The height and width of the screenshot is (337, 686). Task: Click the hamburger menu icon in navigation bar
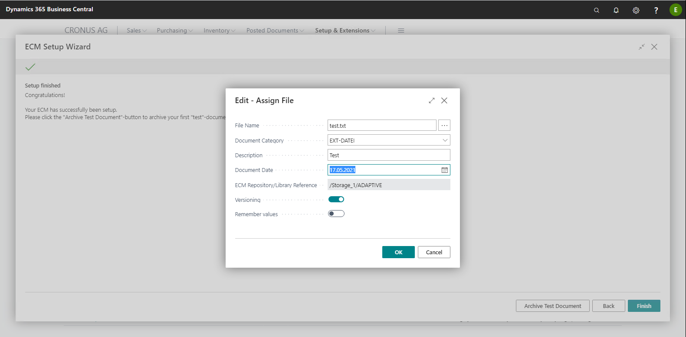click(401, 30)
